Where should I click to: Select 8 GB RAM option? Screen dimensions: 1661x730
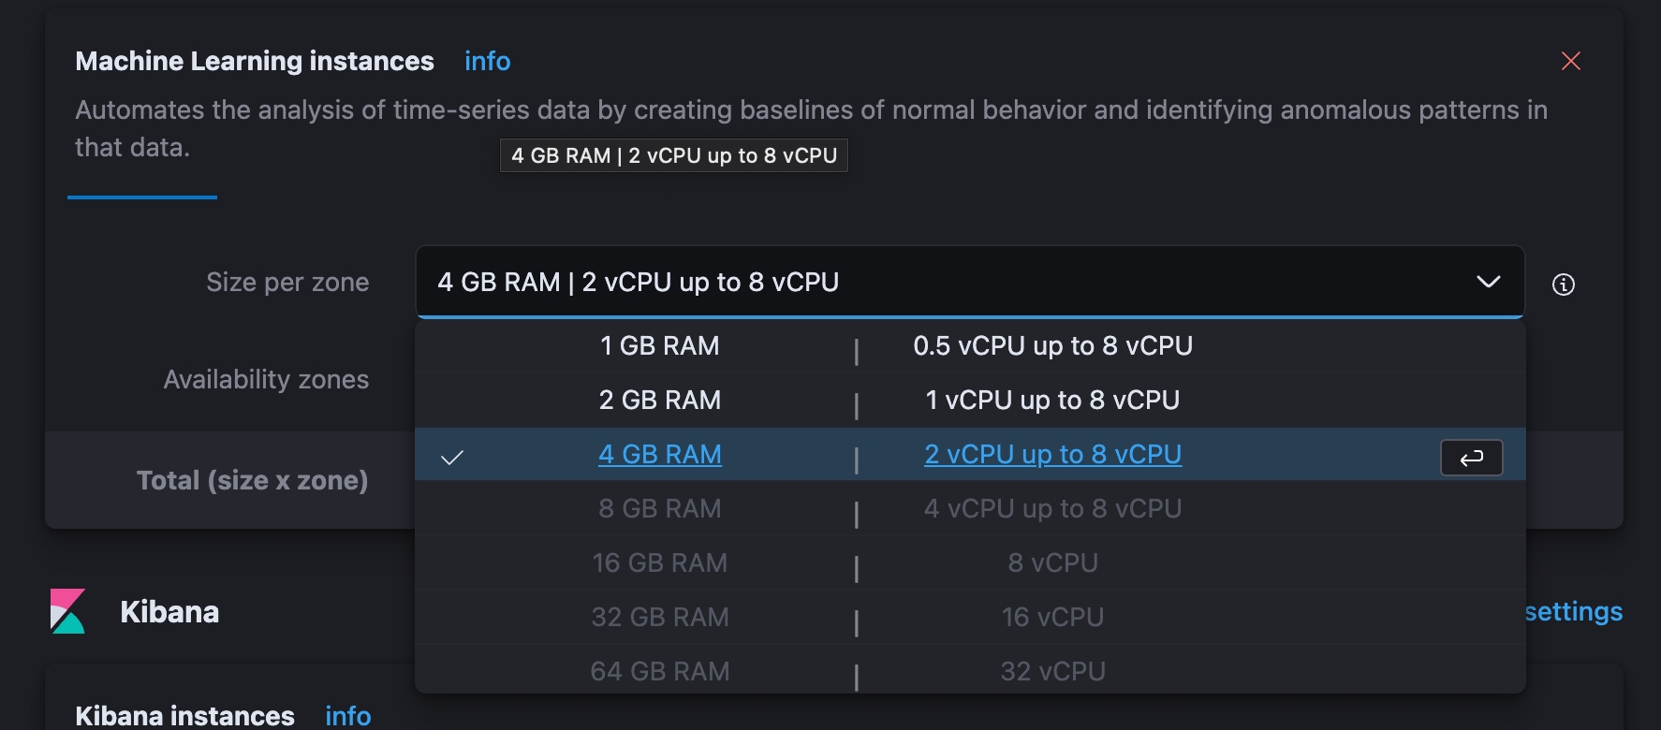click(970, 509)
